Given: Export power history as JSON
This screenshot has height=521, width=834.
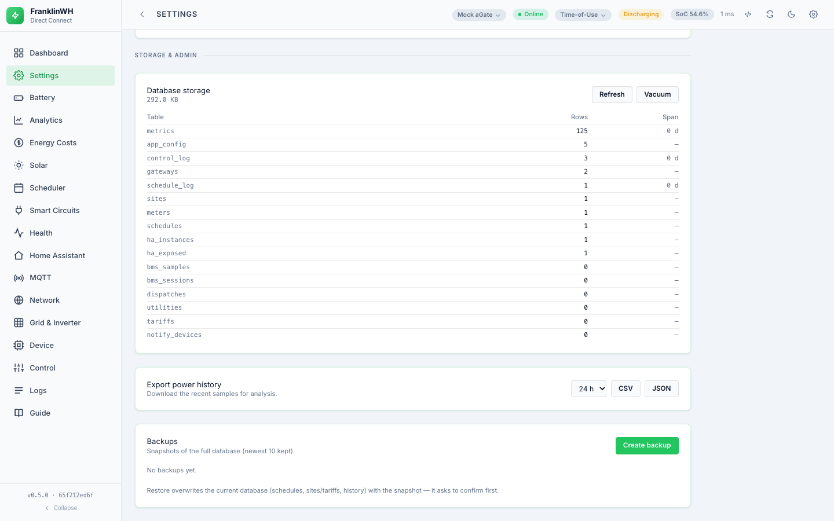Looking at the screenshot, I should (x=661, y=389).
